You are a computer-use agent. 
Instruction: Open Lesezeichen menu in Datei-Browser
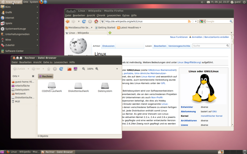click(61, 62)
